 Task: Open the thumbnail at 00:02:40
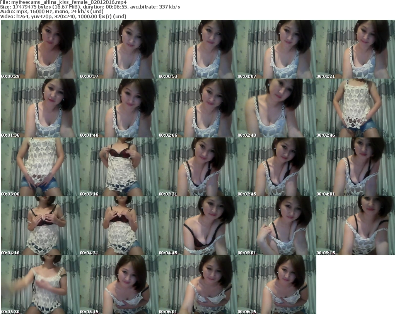coord(277,108)
